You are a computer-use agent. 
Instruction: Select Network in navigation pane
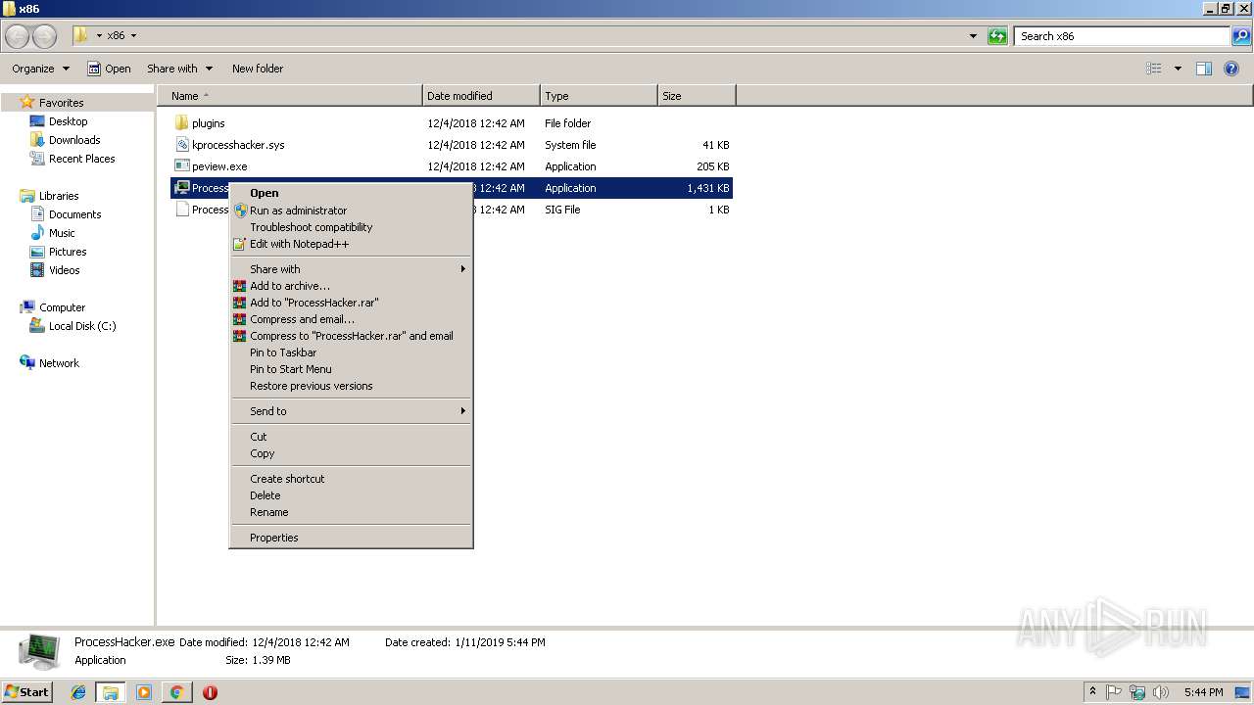pyautogui.click(x=59, y=363)
